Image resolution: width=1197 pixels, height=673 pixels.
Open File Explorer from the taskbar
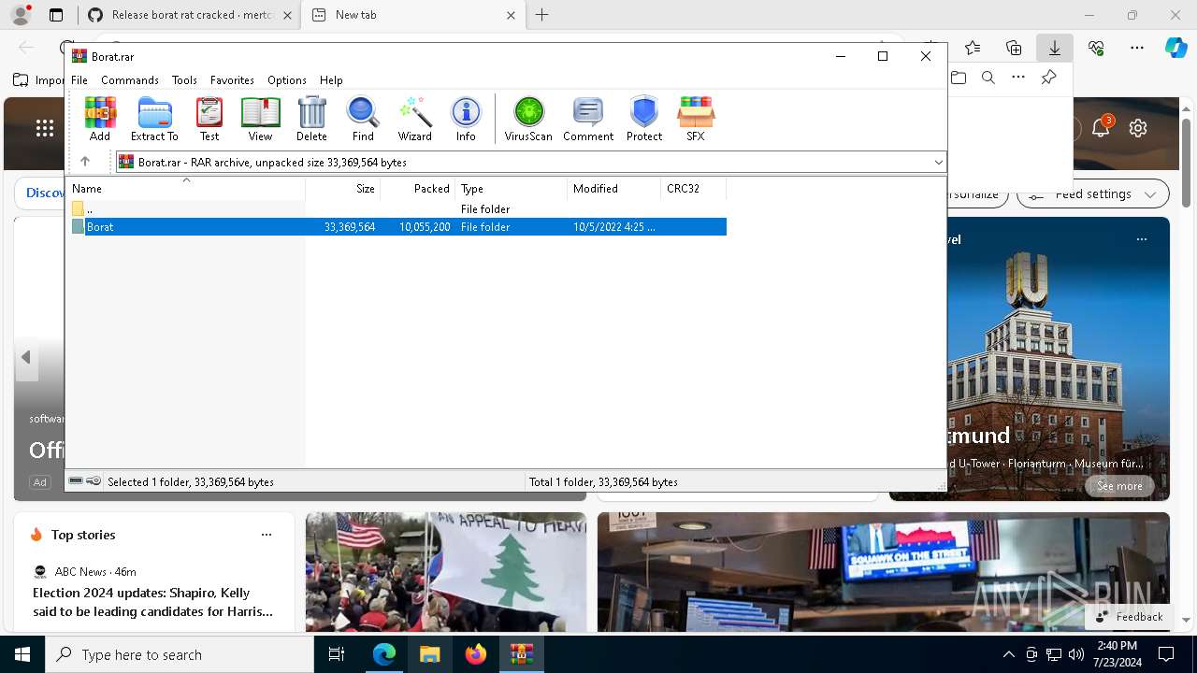coord(430,654)
